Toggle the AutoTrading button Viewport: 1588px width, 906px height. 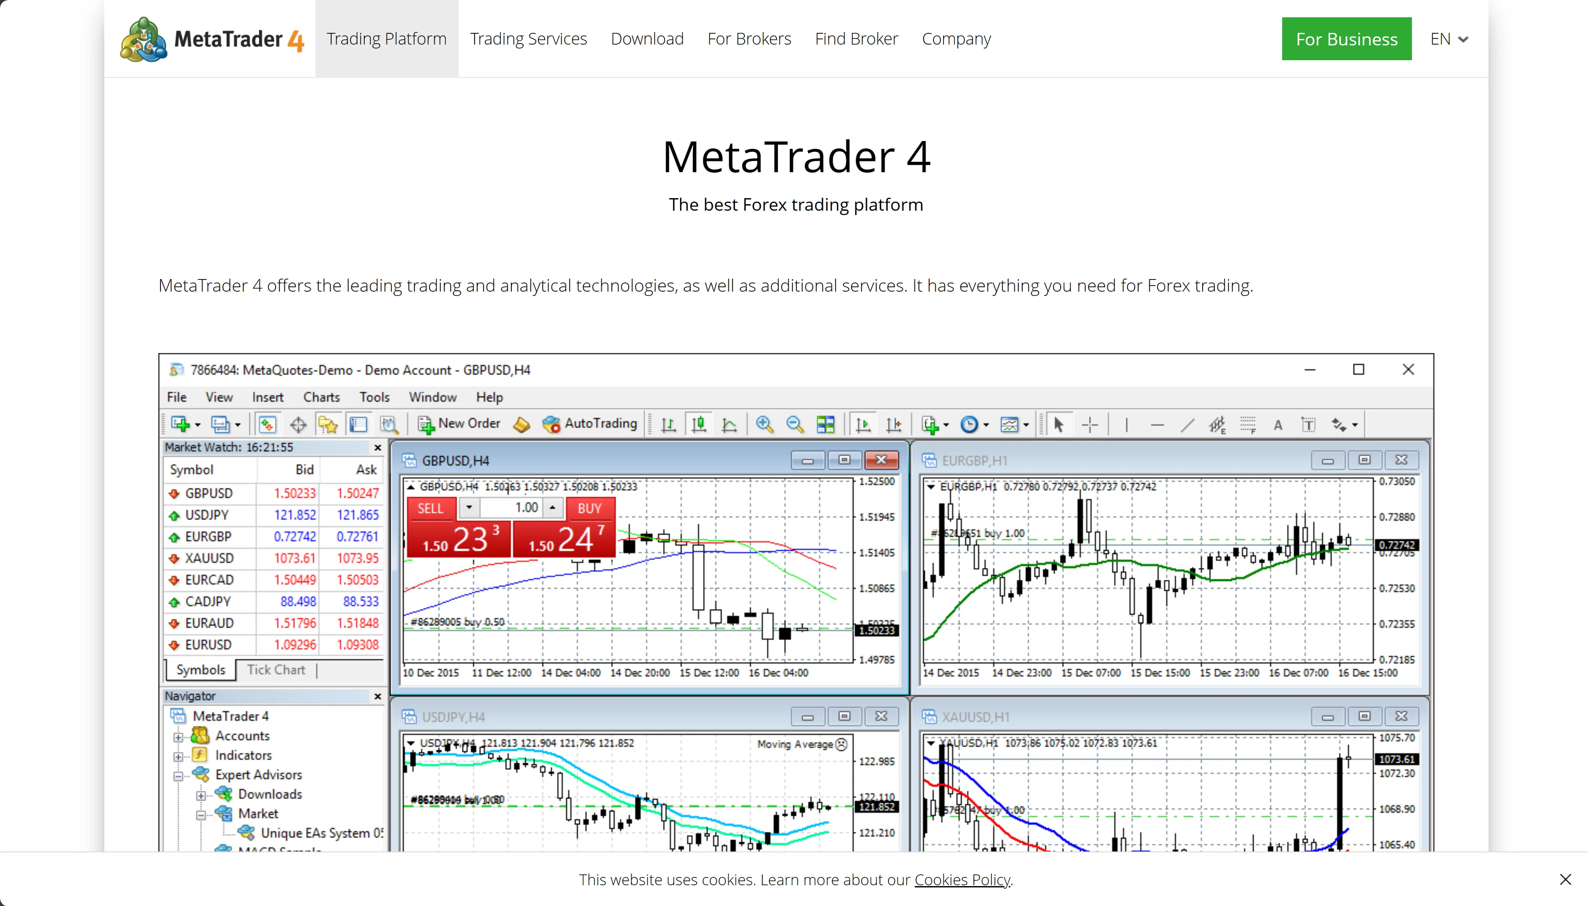coord(590,424)
